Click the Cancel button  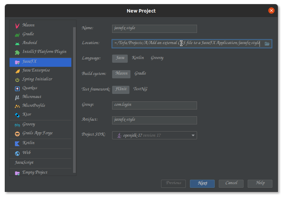[231, 183]
